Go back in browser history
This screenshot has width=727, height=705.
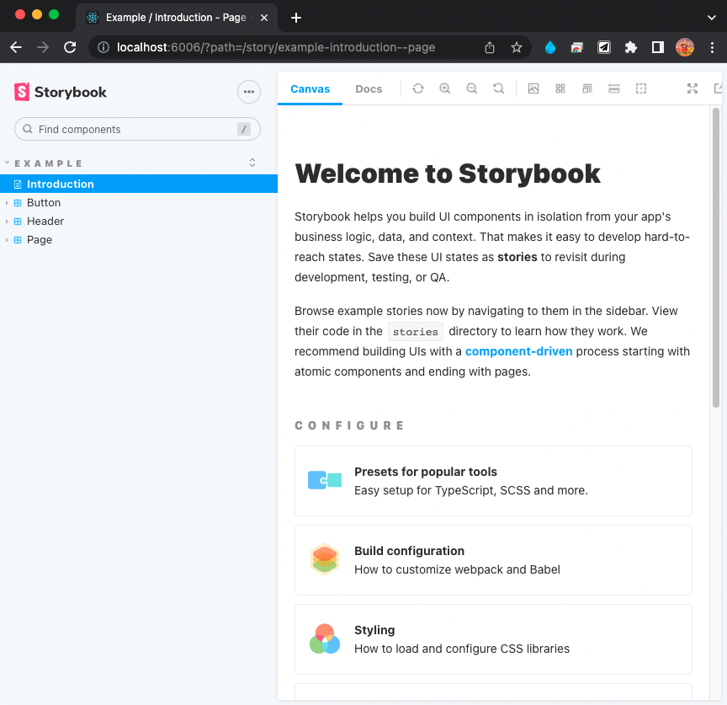pyautogui.click(x=16, y=47)
